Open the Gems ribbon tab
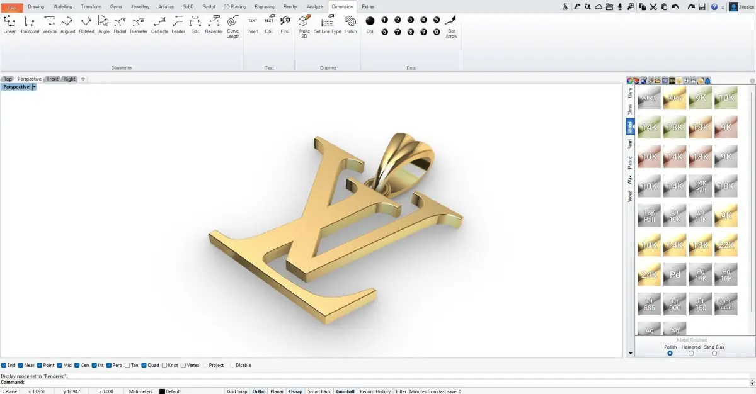 116,6
